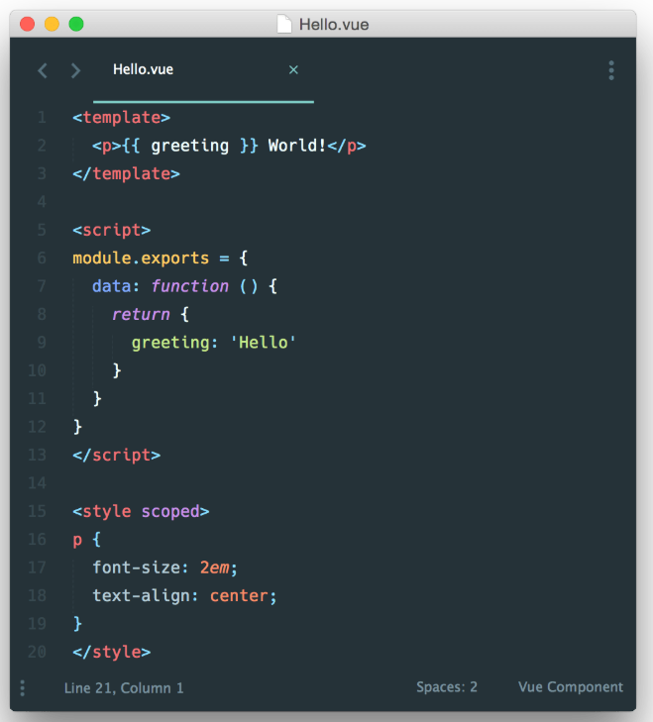
Task: Open the tab bar vertical dots menu
Action: click(611, 70)
